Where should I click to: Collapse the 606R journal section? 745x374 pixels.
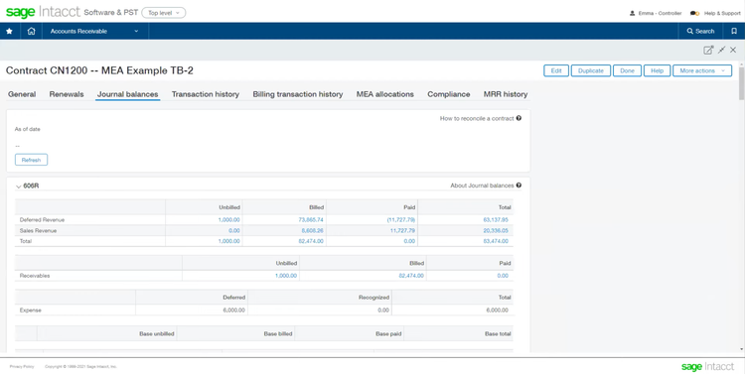[x=19, y=187]
